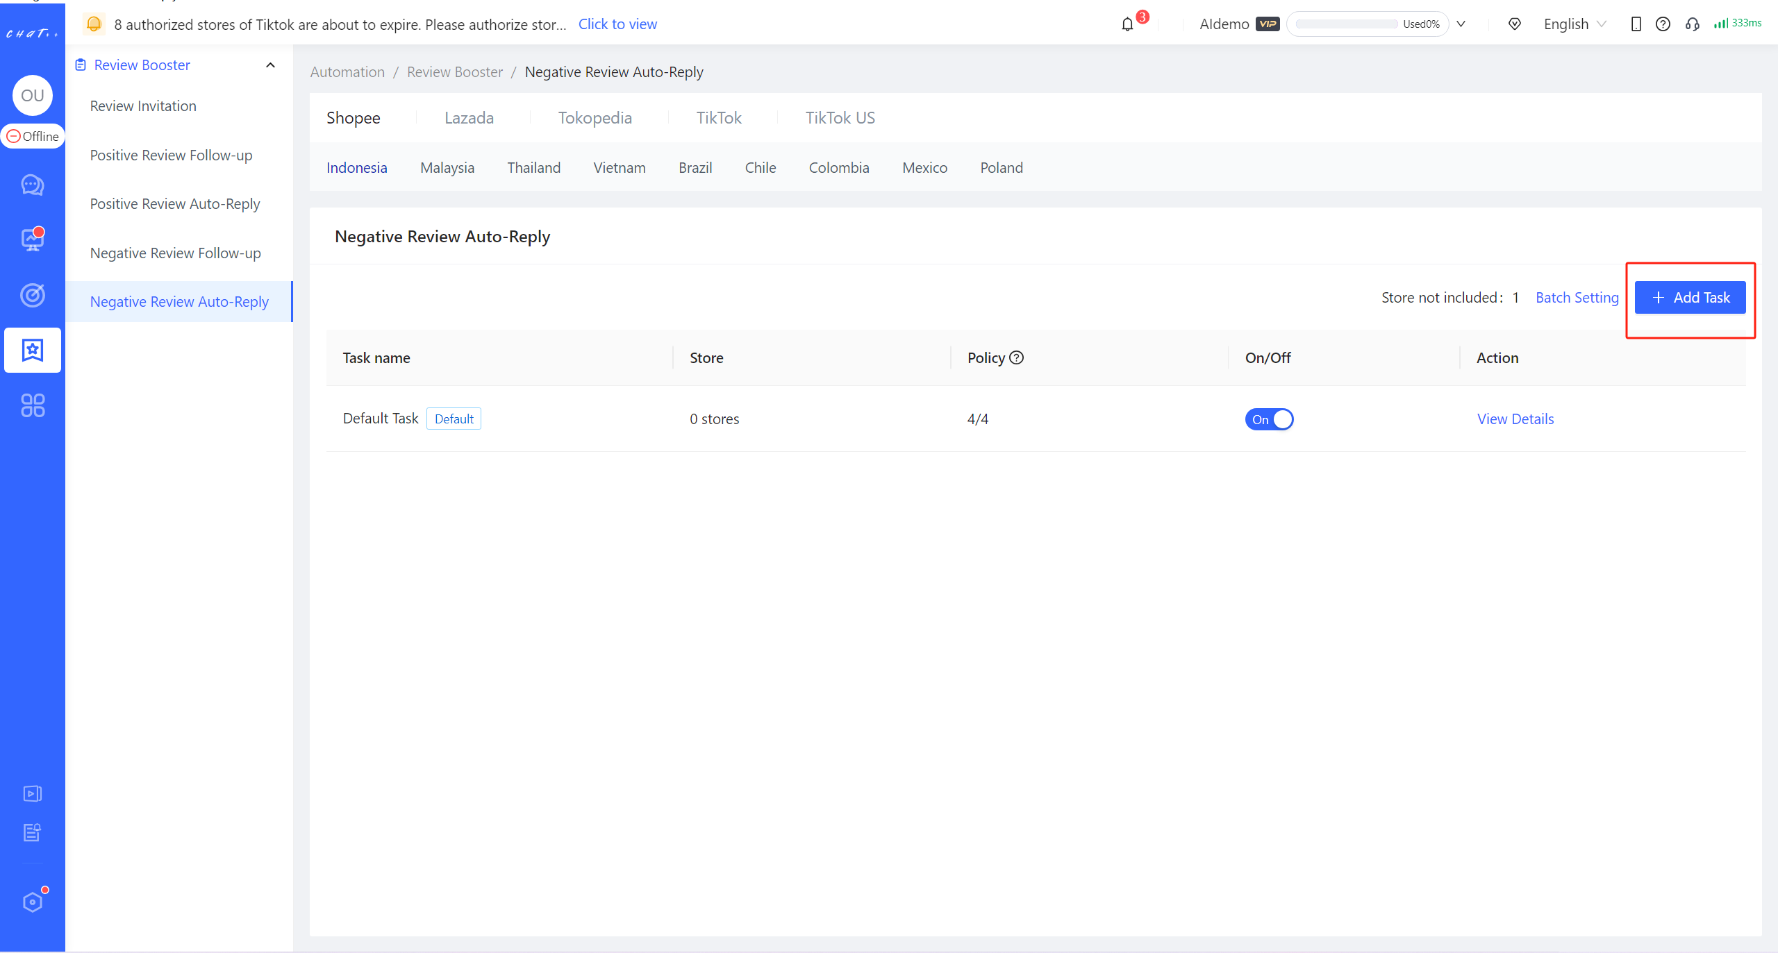
Task: Switch to the TikTok platform tab
Action: pyautogui.click(x=719, y=118)
